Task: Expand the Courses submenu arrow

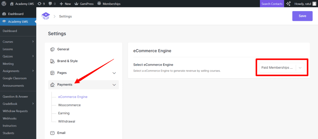Action: [x=33, y=42]
